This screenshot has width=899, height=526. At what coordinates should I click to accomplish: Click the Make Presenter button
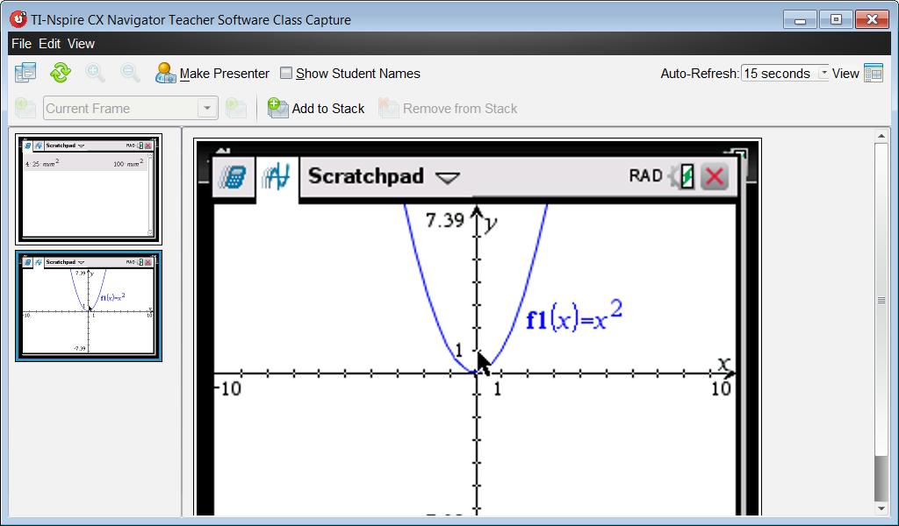point(212,74)
